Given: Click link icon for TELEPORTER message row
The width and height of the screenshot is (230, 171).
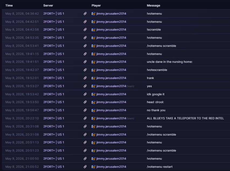Looking at the screenshot, I should coord(85,118).
